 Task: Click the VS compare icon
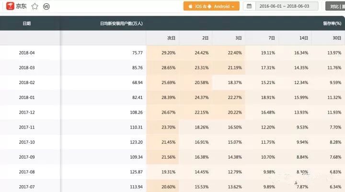pos(46,6)
